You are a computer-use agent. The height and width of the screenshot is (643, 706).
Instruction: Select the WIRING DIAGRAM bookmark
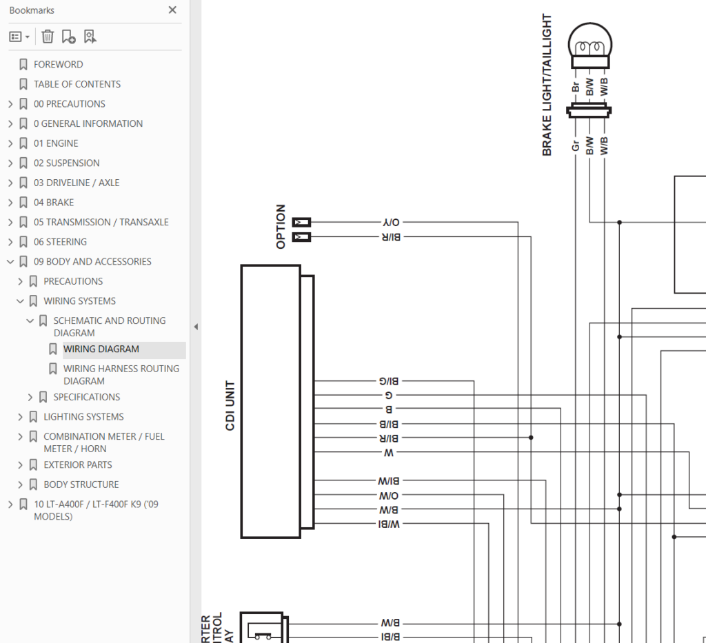point(101,349)
